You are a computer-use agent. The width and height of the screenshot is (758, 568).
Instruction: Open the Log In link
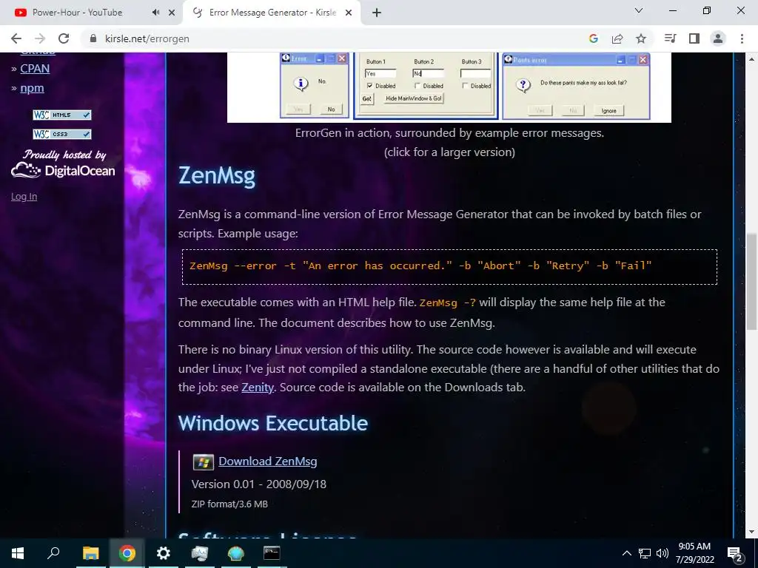coord(24,197)
